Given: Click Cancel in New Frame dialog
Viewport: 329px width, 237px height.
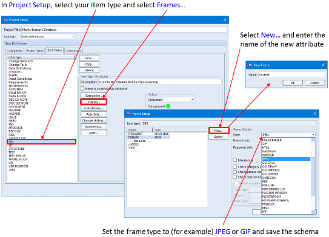Looking at the screenshot, I should 314,83.
